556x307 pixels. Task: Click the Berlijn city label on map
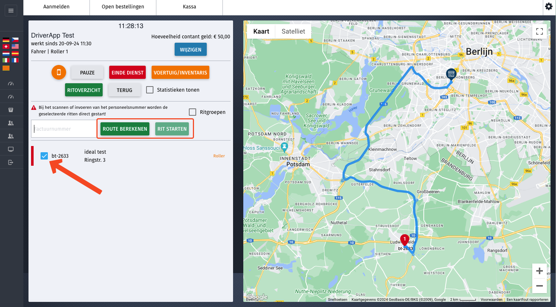(479, 51)
